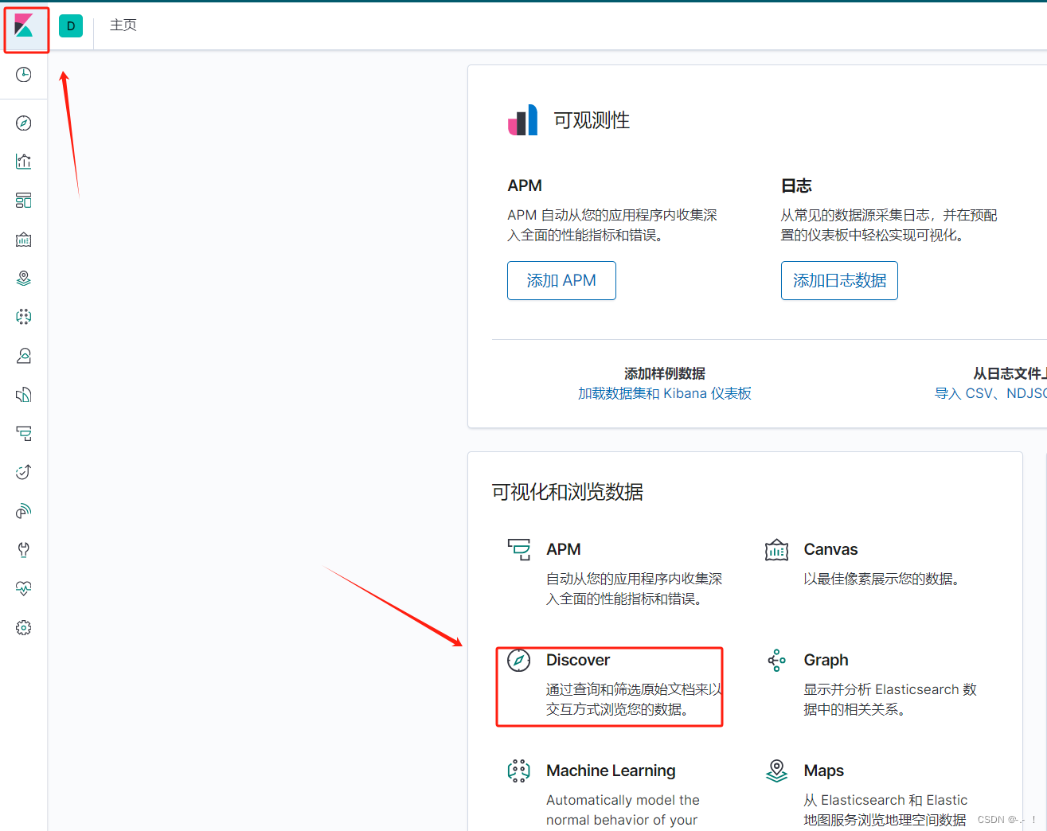1047x831 pixels.
Task: Click the 日志 heading
Action: click(x=796, y=185)
